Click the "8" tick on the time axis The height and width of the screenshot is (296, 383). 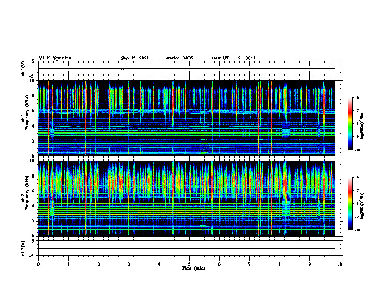(280, 264)
